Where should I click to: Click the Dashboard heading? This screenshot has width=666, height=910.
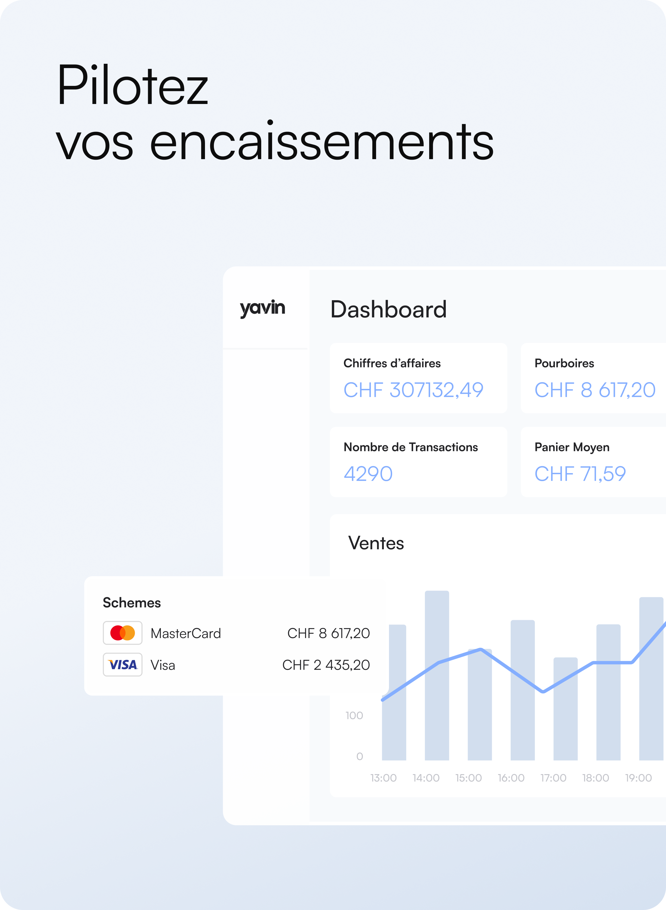pyautogui.click(x=388, y=309)
